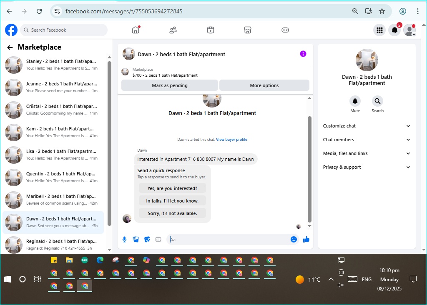Screen dimensions: 427x305
Task: Click the Search Facebook field
Action: (x=64, y=30)
